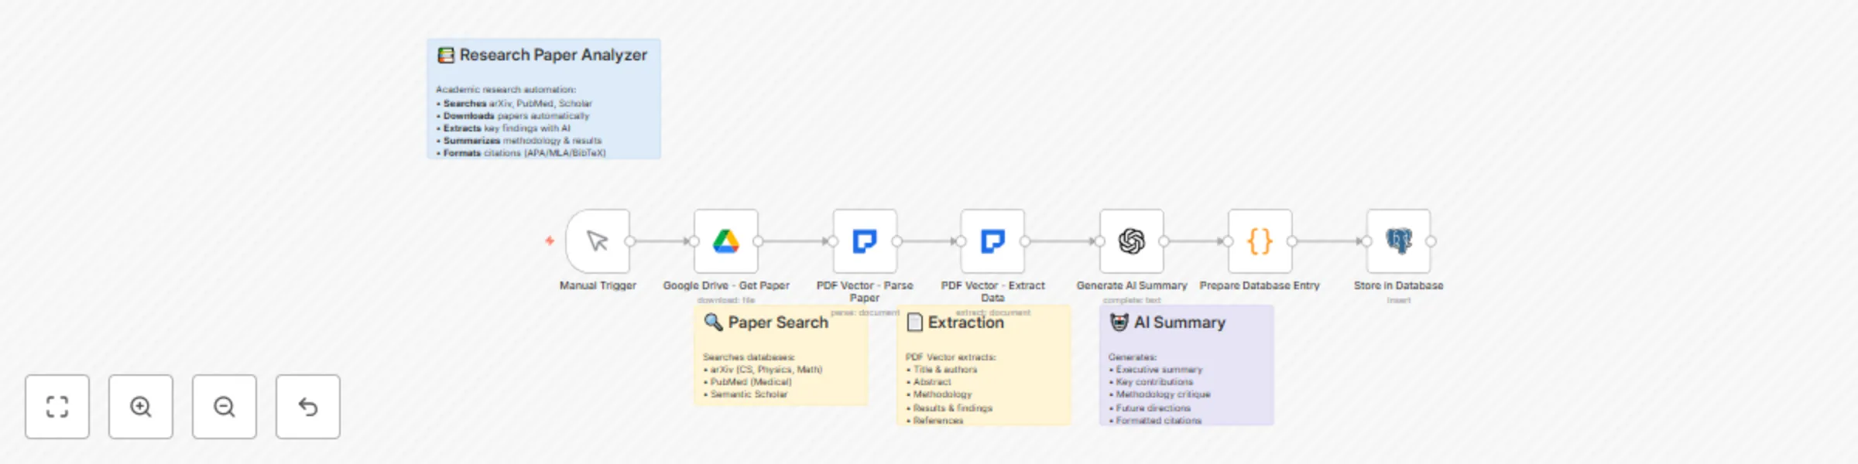Viewport: 1858px width, 464px height.
Task: Open the Store in Database Postgres node
Action: pyautogui.click(x=1399, y=241)
